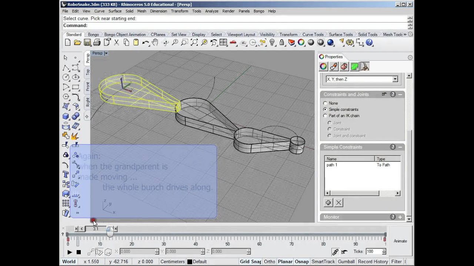474x266 pixels.
Task: Save the model with the floppy disk icon
Action: coord(87,42)
